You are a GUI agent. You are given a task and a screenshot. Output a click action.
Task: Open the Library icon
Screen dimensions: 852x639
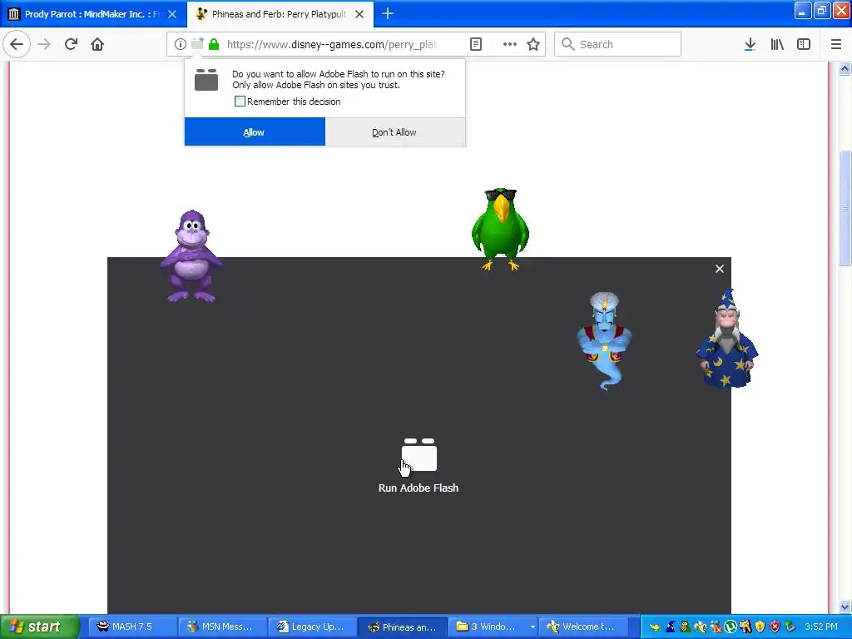point(777,44)
